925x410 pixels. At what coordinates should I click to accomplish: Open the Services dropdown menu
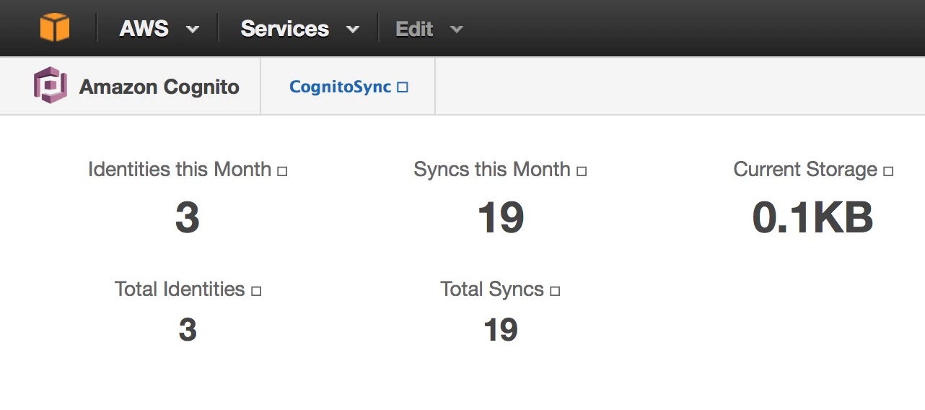(299, 29)
